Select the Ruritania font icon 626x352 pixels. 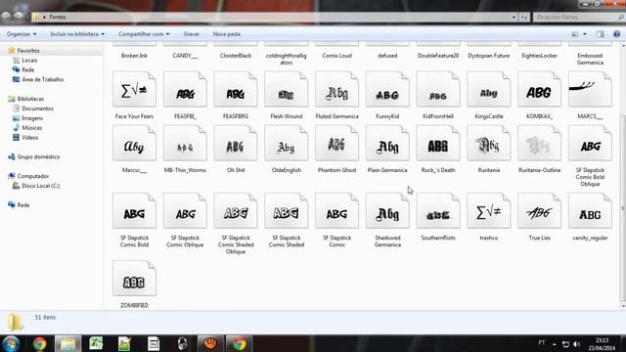click(x=489, y=143)
